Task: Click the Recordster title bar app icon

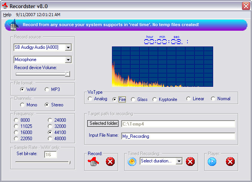Action: coord(5,6)
